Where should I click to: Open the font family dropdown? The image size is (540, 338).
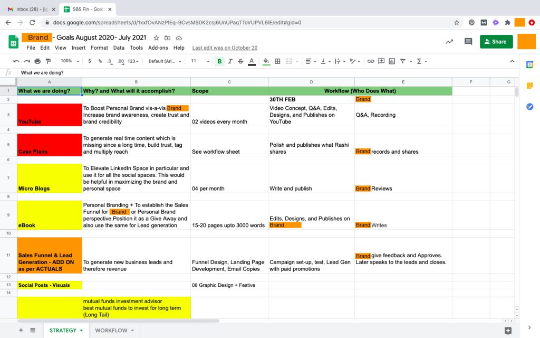point(165,61)
